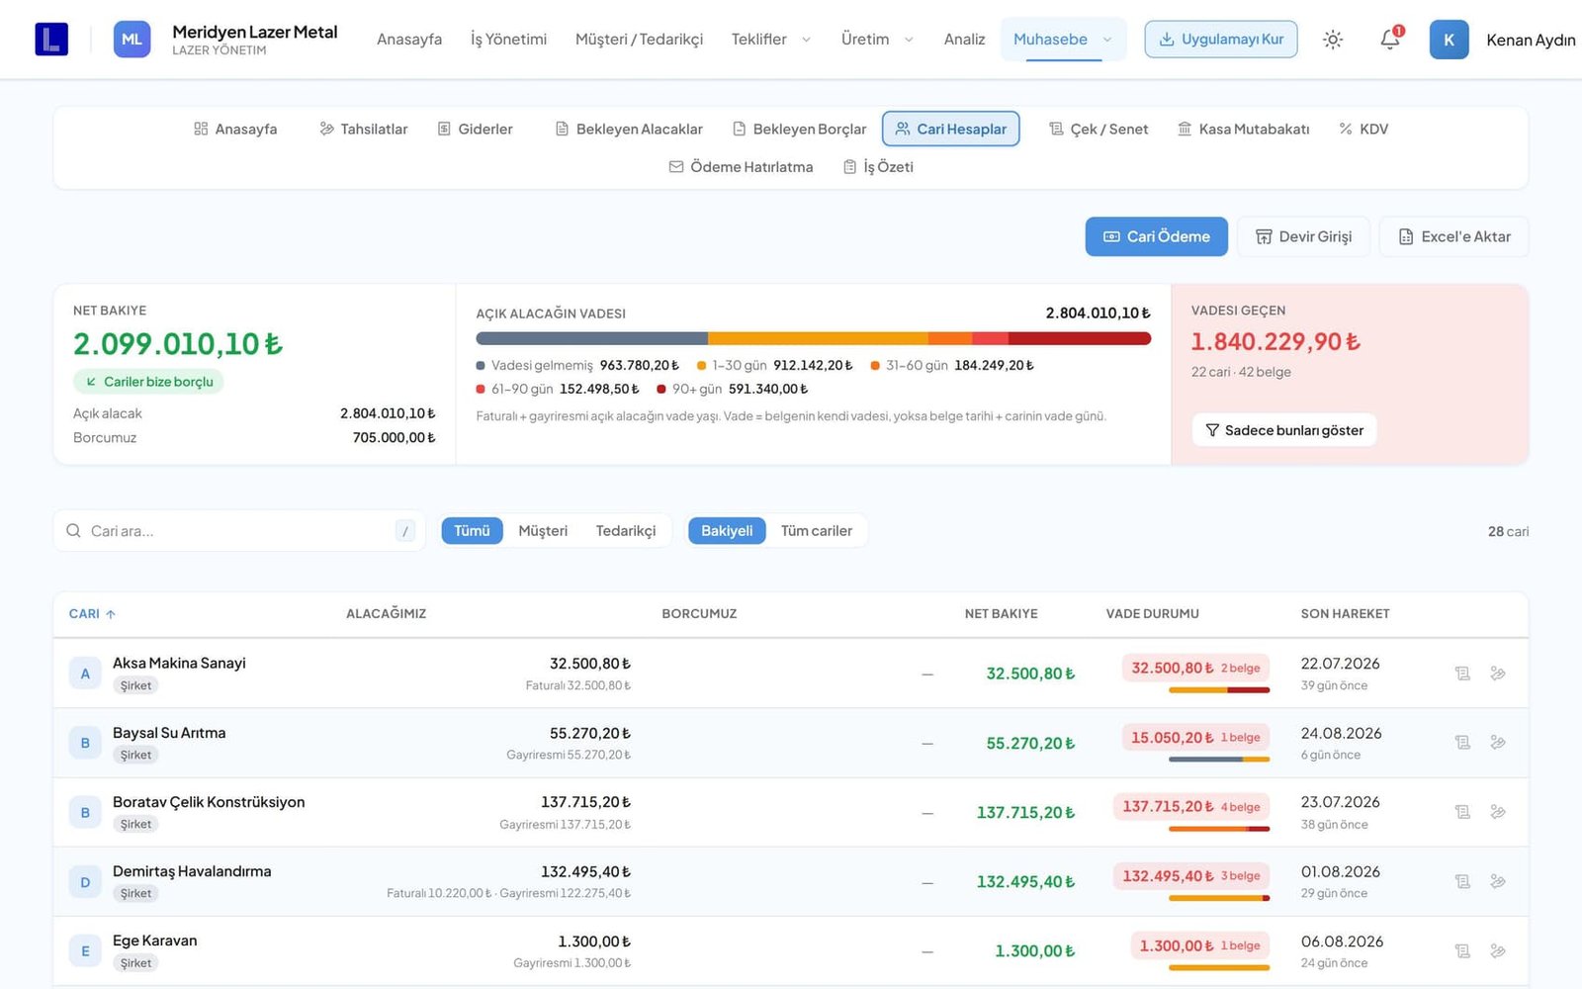The image size is (1582, 989).
Task: Click the Devir Girişi button
Action: coord(1303,236)
